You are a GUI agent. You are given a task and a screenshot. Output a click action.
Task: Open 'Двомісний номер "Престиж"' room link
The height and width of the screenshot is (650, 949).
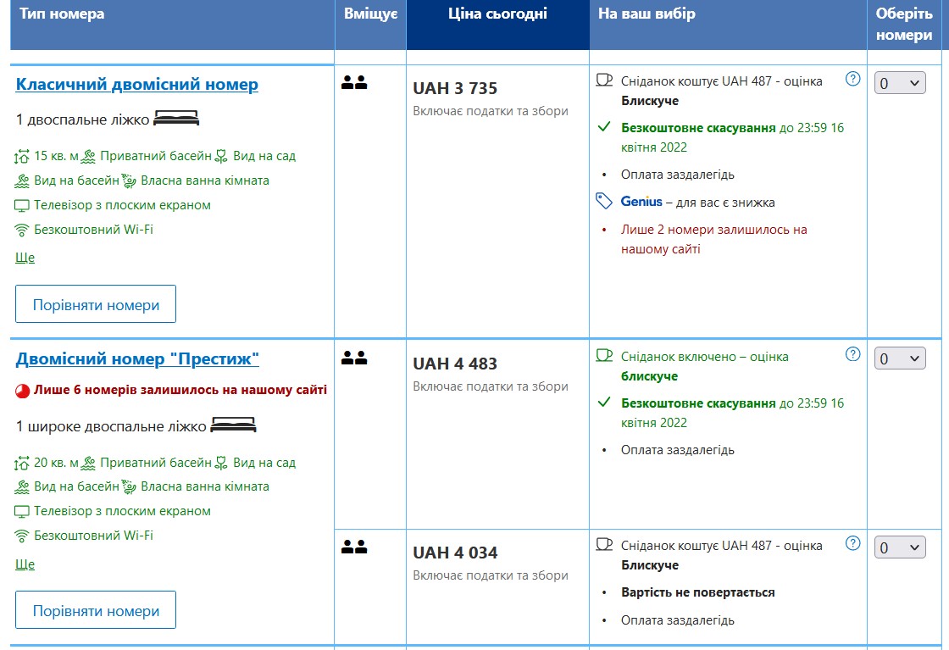(137, 359)
